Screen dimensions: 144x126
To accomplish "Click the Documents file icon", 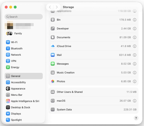I will coord(53,37).
